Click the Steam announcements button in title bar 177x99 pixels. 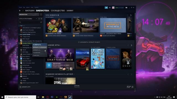(x=106, y=7)
